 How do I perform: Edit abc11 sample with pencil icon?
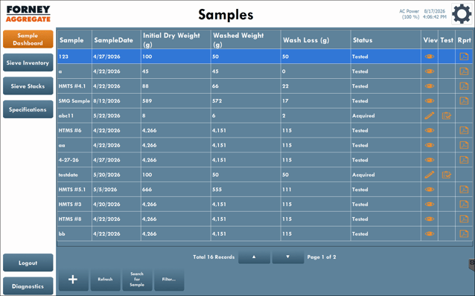tap(430, 115)
